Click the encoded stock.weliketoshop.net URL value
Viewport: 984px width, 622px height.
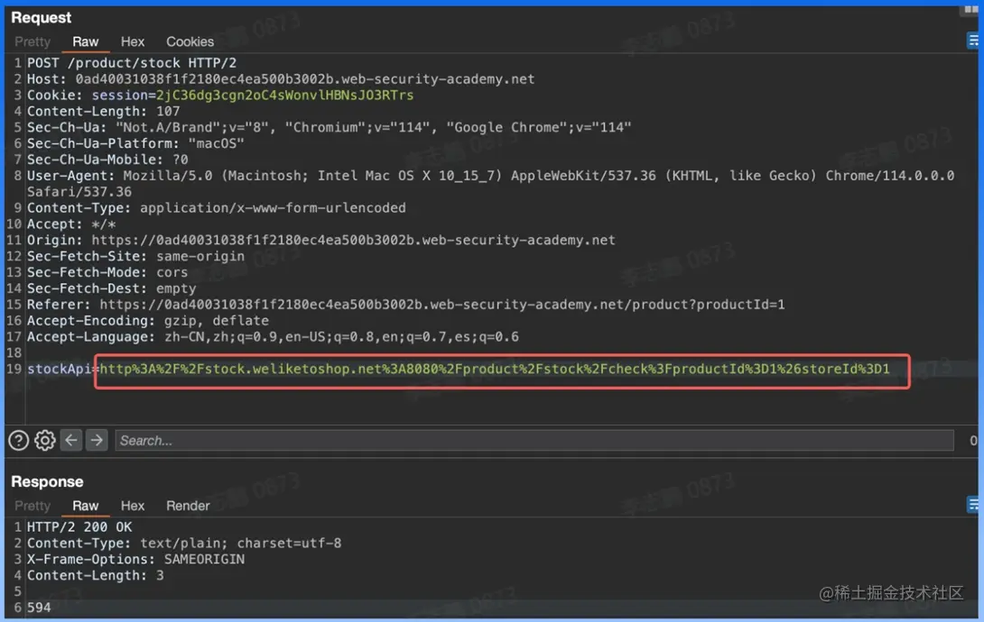click(x=495, y=369)
